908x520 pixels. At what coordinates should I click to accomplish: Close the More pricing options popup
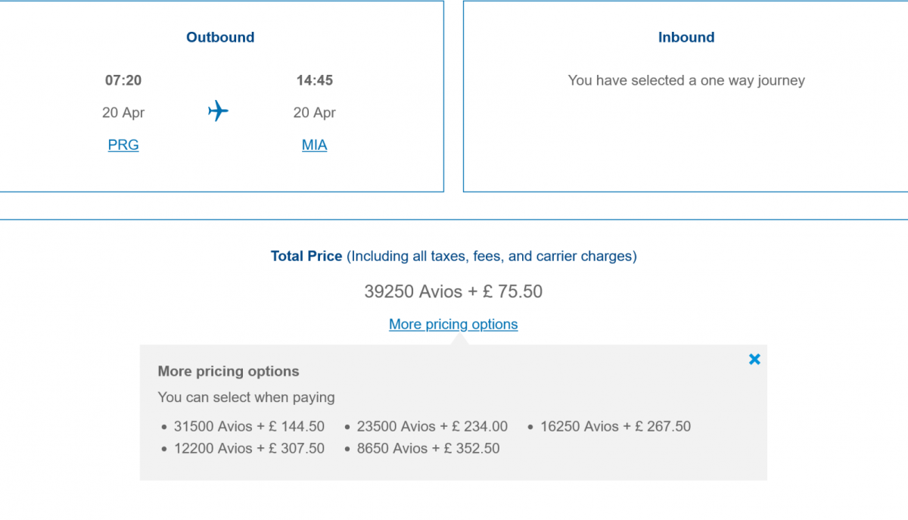coord(754,360)
